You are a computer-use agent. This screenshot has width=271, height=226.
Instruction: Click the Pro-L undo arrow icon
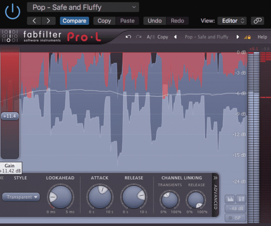coord(128,37)
